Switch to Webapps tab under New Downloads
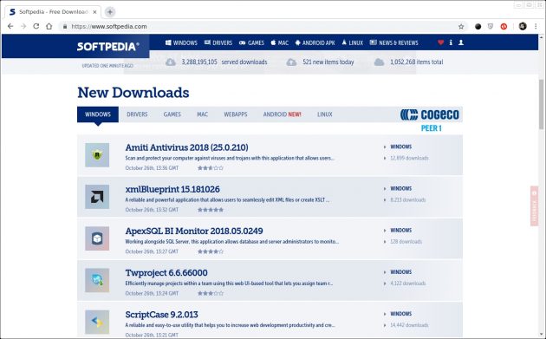Viewport: 546px width, 339px height. pyautogui.click(x=236, y=114)
